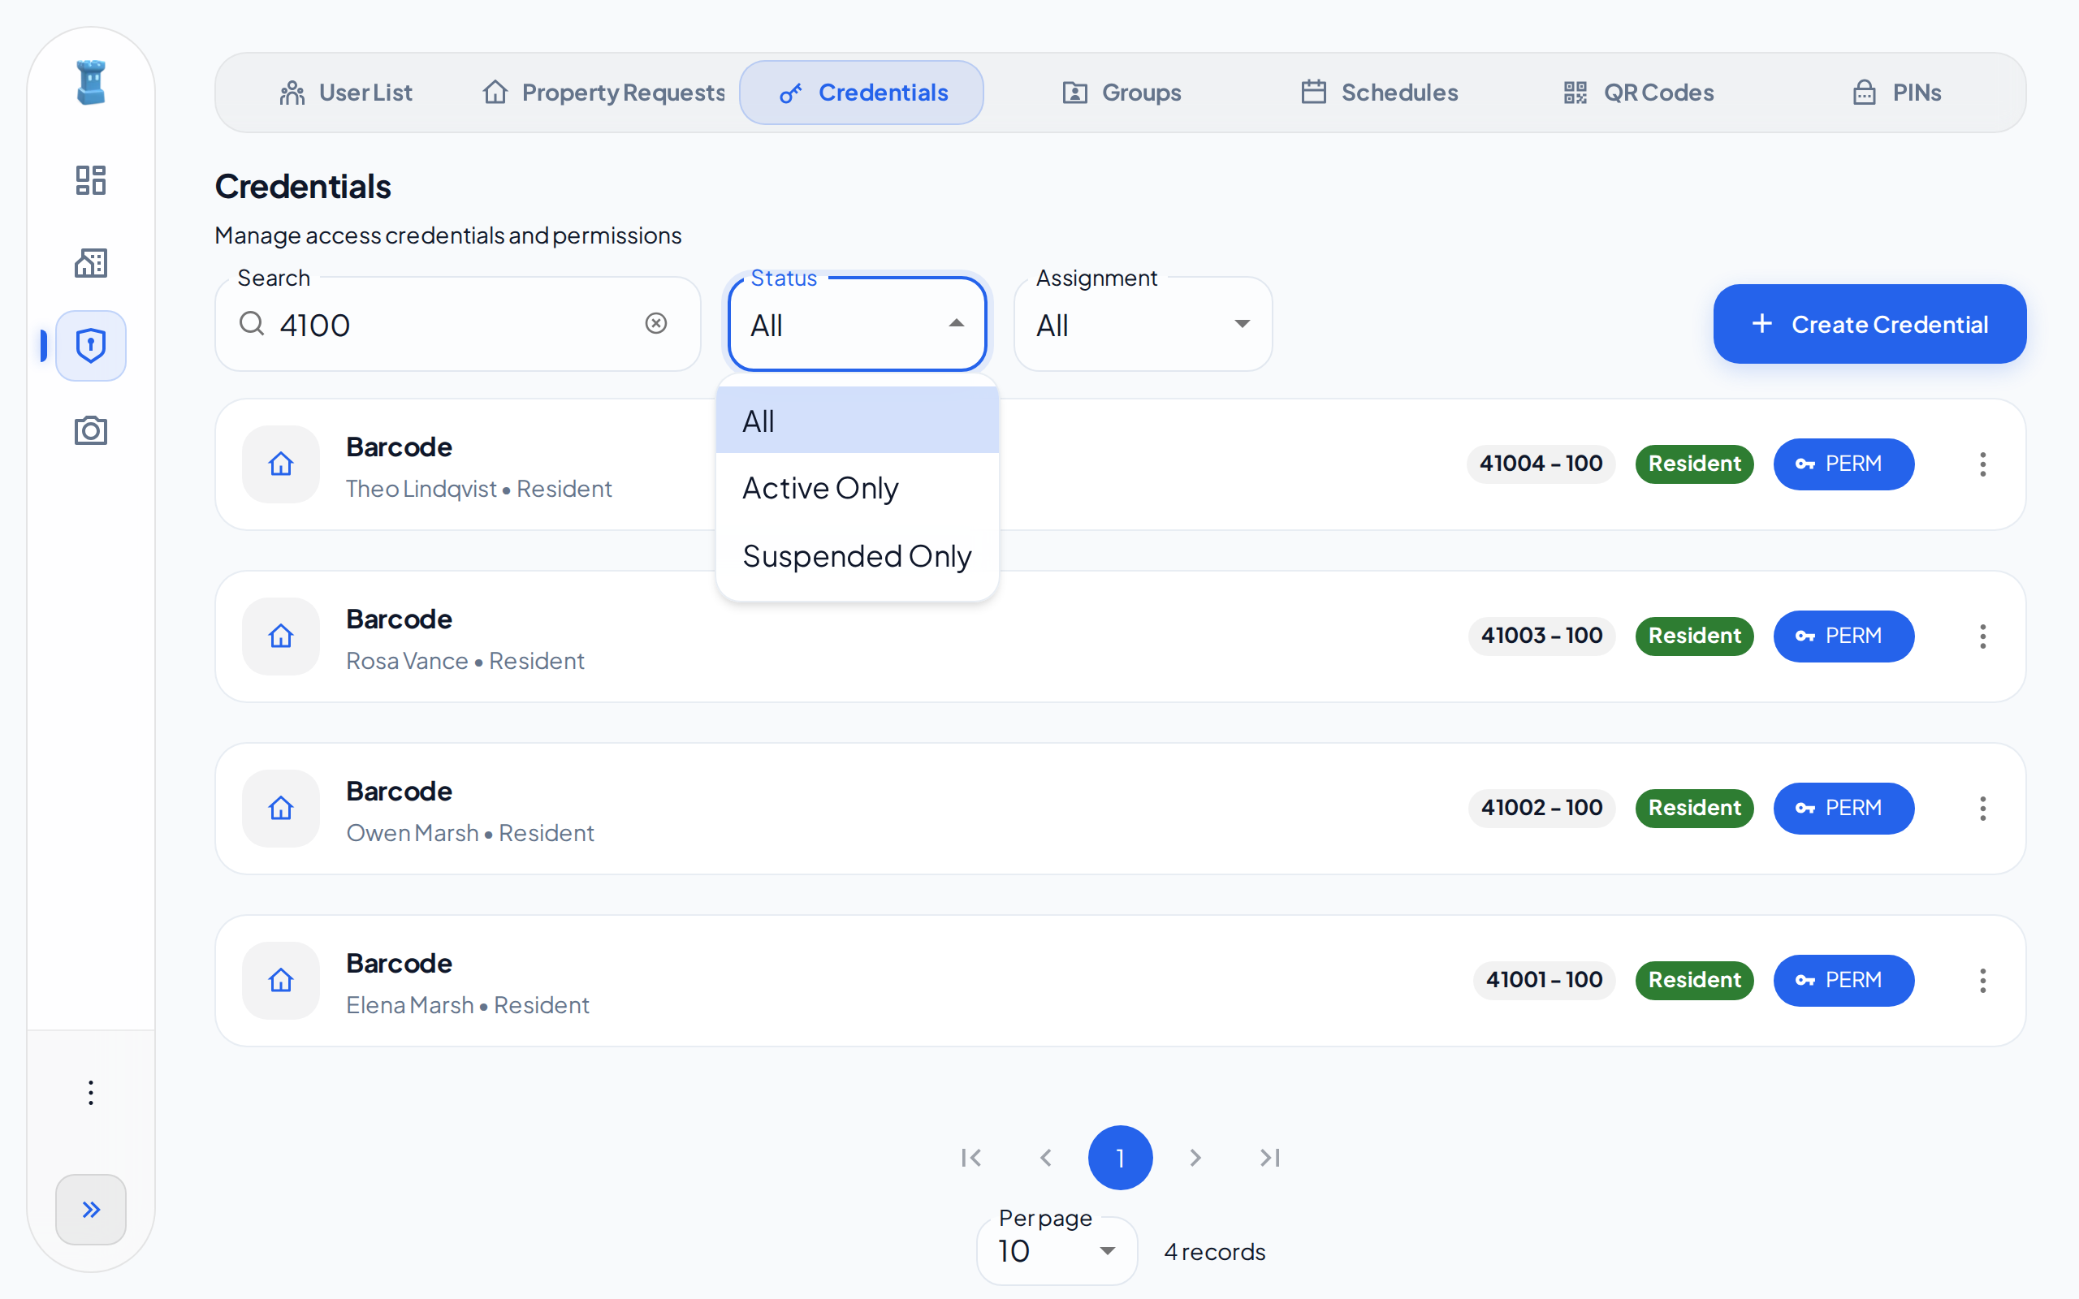The width and height of the screenshot is (2079, 1299).
Task: Click house icon on Elena Marsh row
Action: coord(281,980)
